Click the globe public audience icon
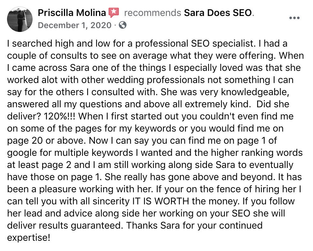The width and height of the screenshot is (313, 251). click(x=123, y=25)
